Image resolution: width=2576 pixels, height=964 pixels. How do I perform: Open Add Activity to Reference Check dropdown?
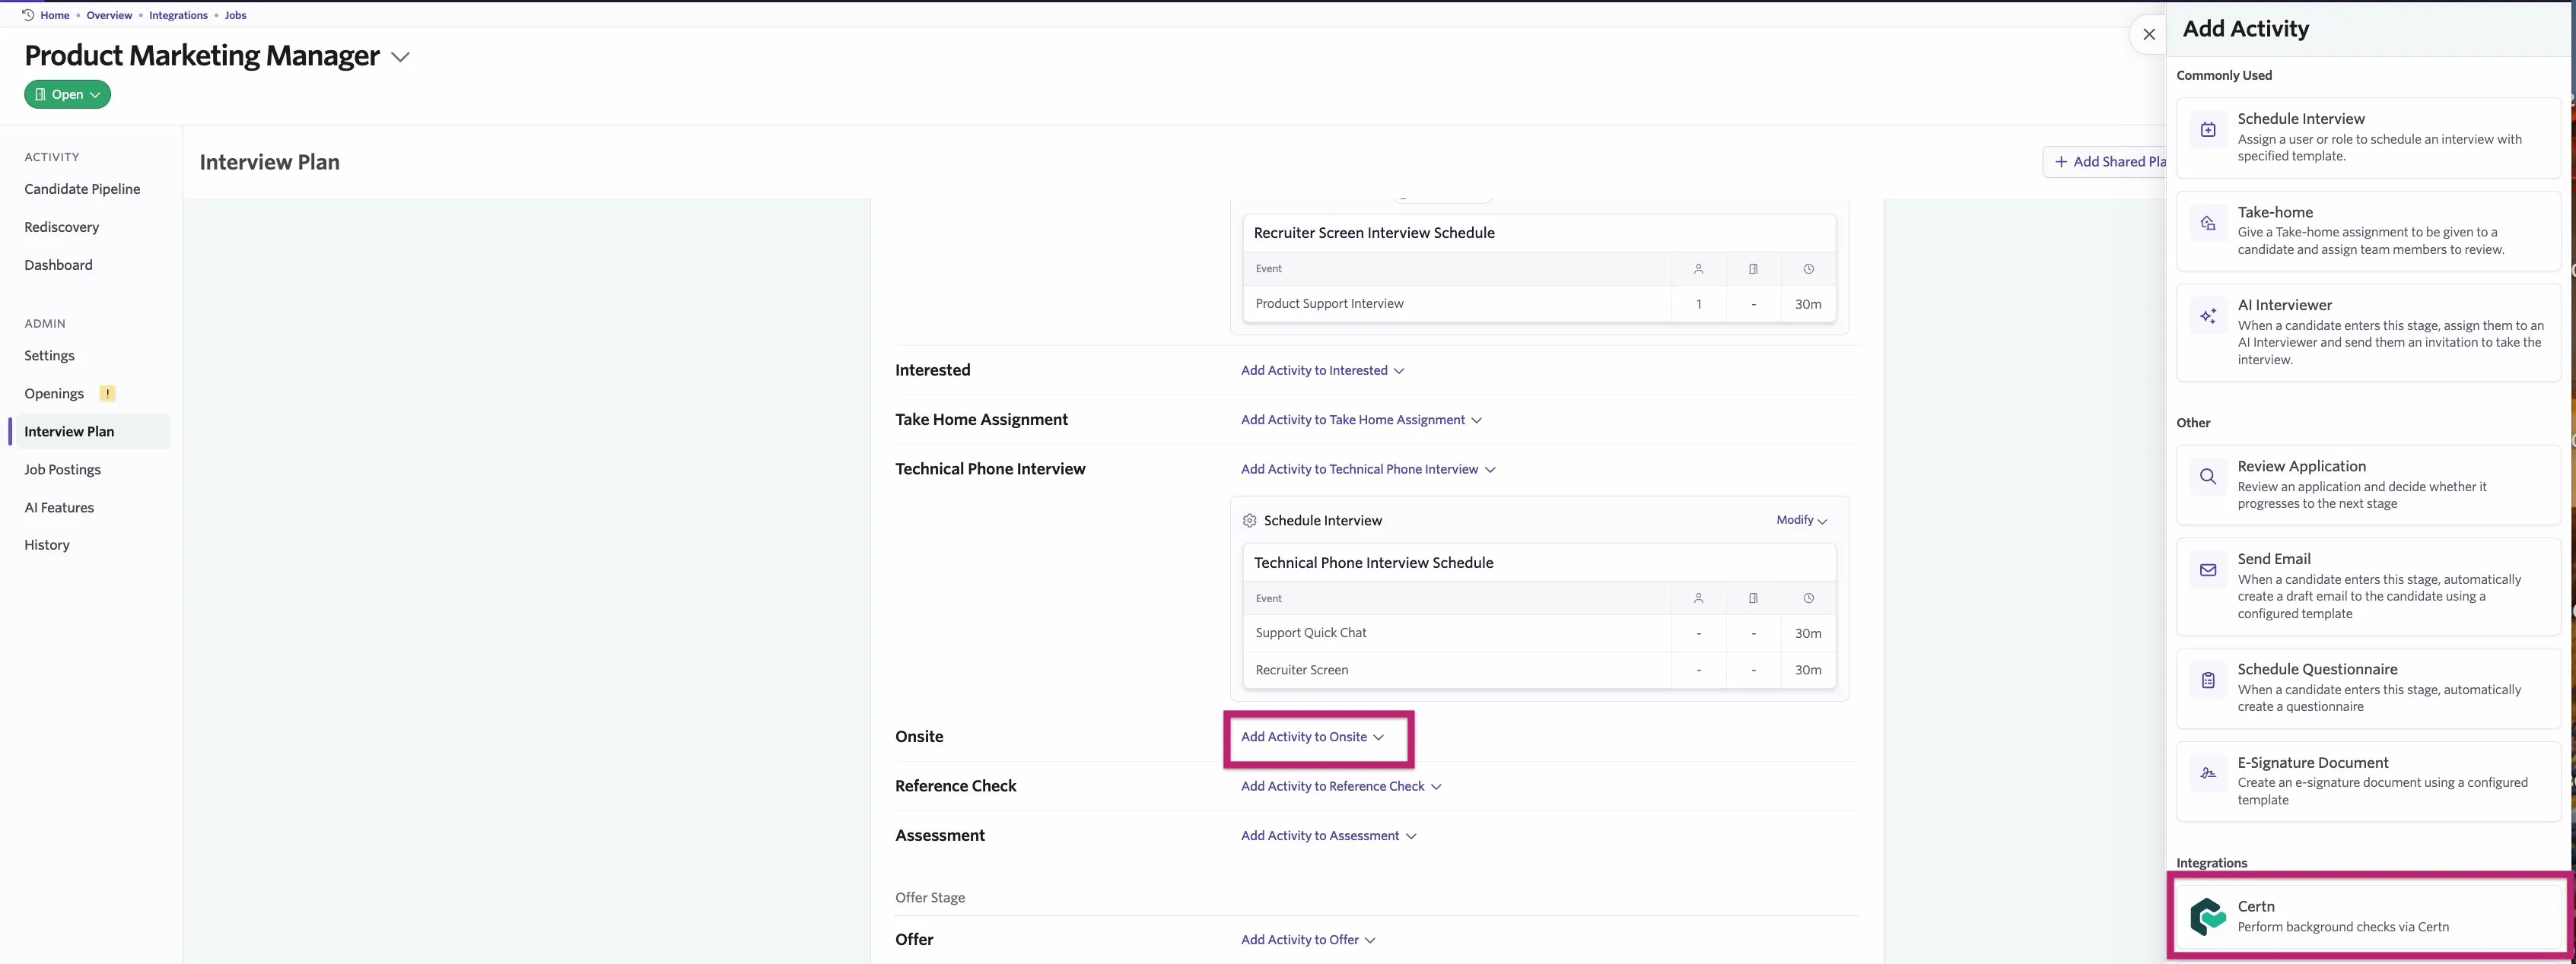click(x=1341, y=786)
